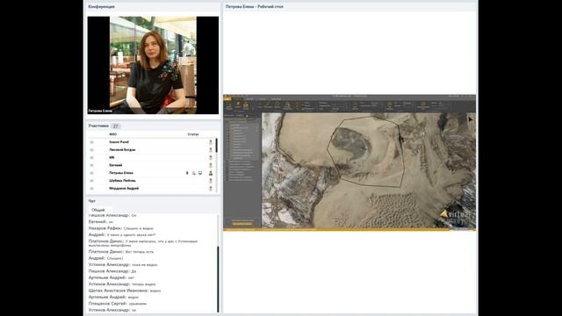This screenshot has width=562, height=316.
Task: Click the user status icon for Ivanov Pavel
Action: pos(211,142)
